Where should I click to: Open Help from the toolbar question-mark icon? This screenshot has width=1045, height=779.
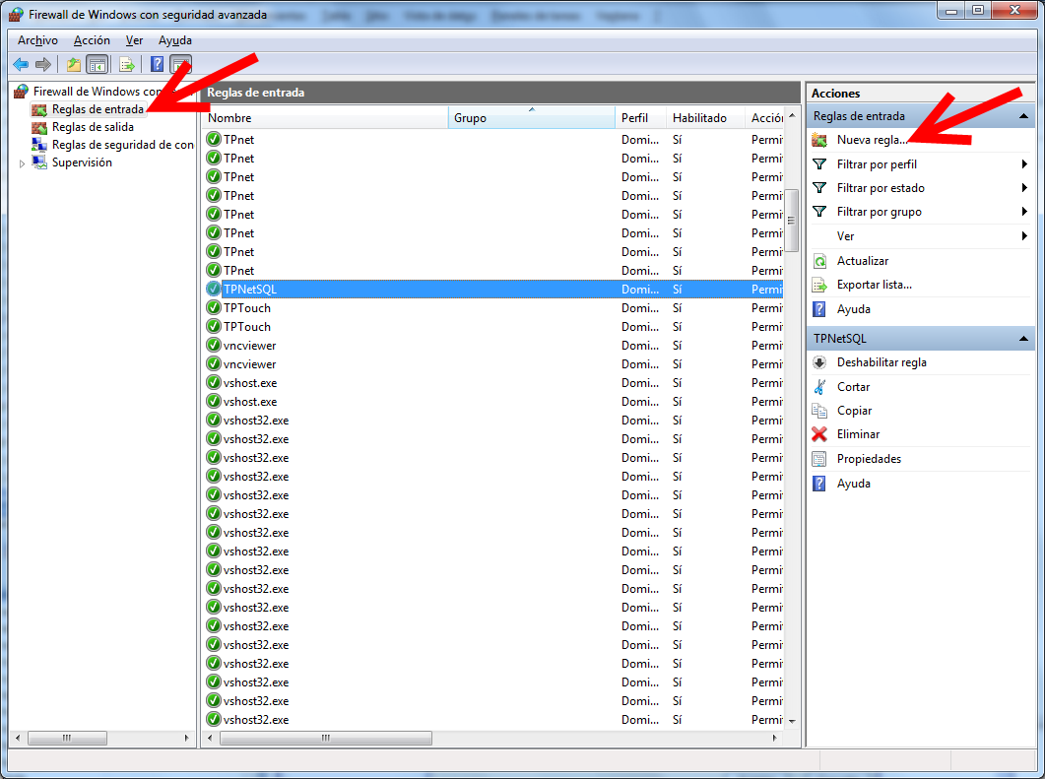158,65
